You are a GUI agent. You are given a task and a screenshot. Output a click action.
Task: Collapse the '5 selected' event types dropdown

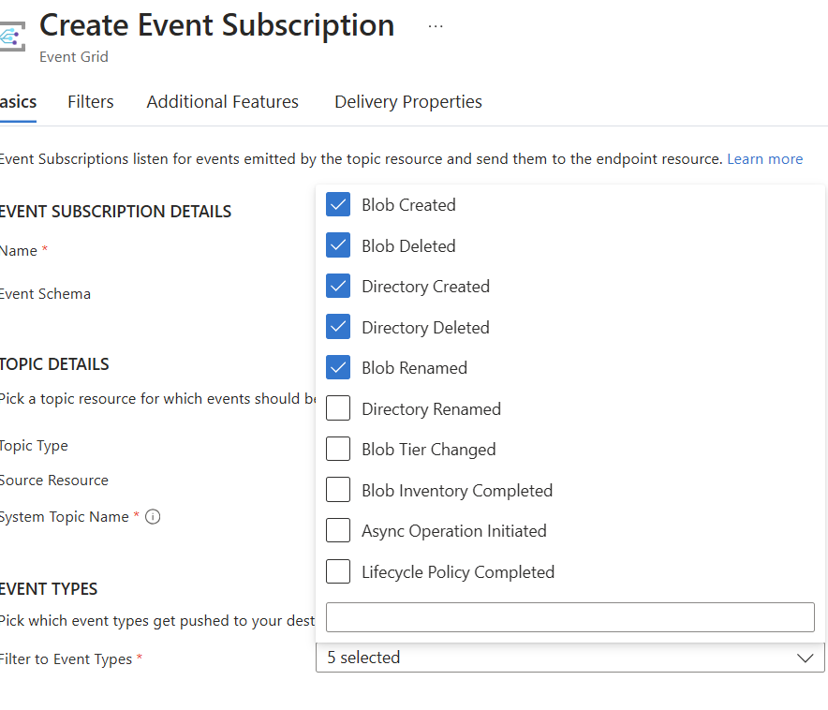tap(570, 658)
